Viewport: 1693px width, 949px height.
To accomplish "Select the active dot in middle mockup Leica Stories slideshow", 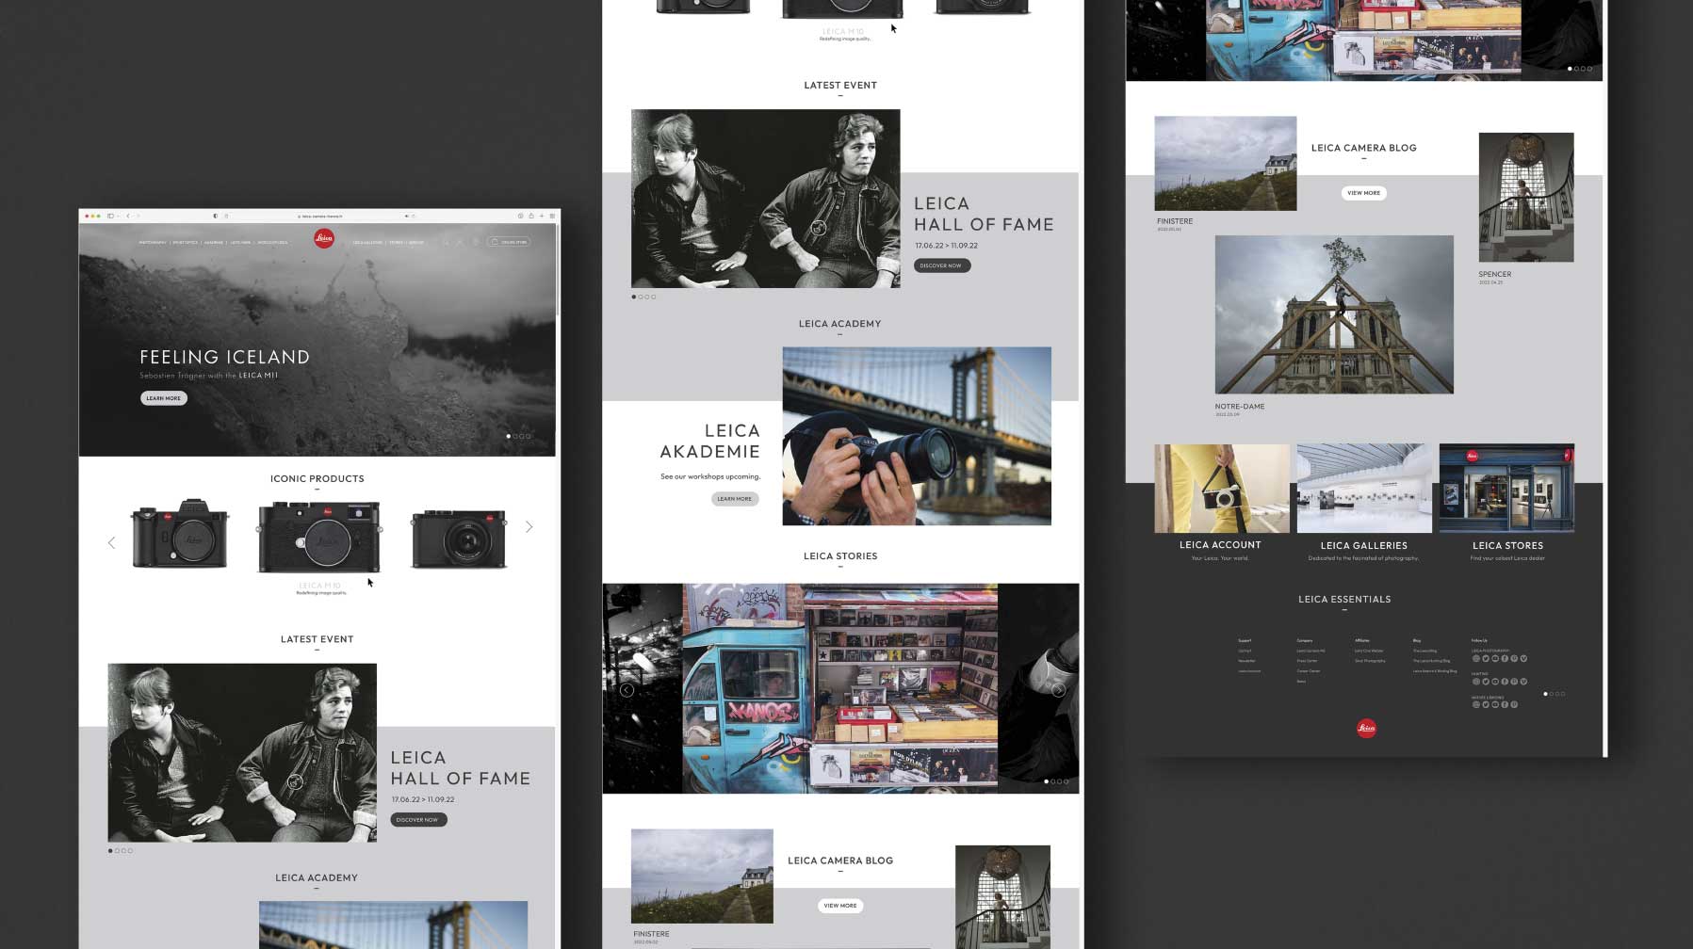I will click(1047, 781).
